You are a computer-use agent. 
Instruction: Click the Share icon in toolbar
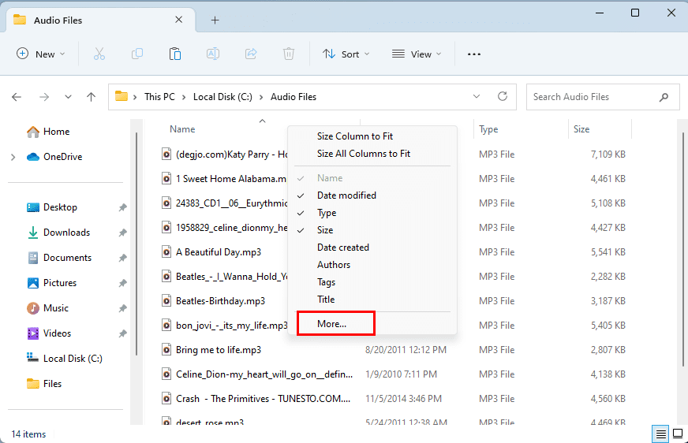[x=251, y=54]
